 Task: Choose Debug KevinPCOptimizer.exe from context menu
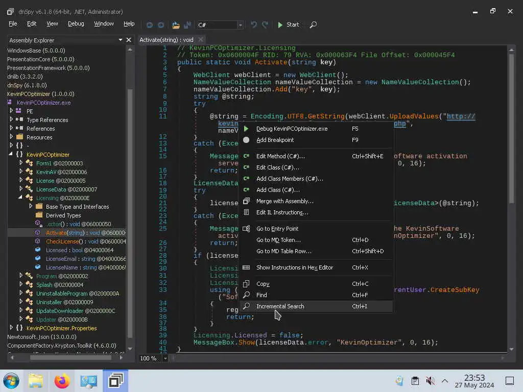316,129
